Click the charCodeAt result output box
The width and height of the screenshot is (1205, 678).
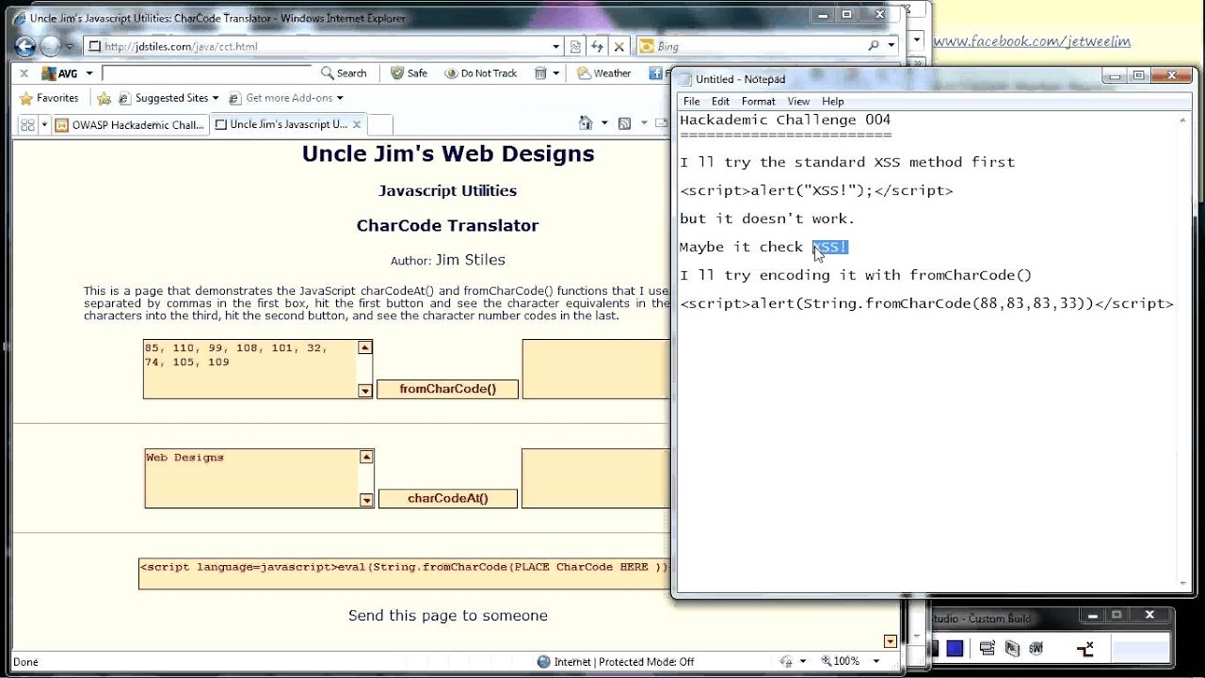pyautogui.click(x=596, y=478)
